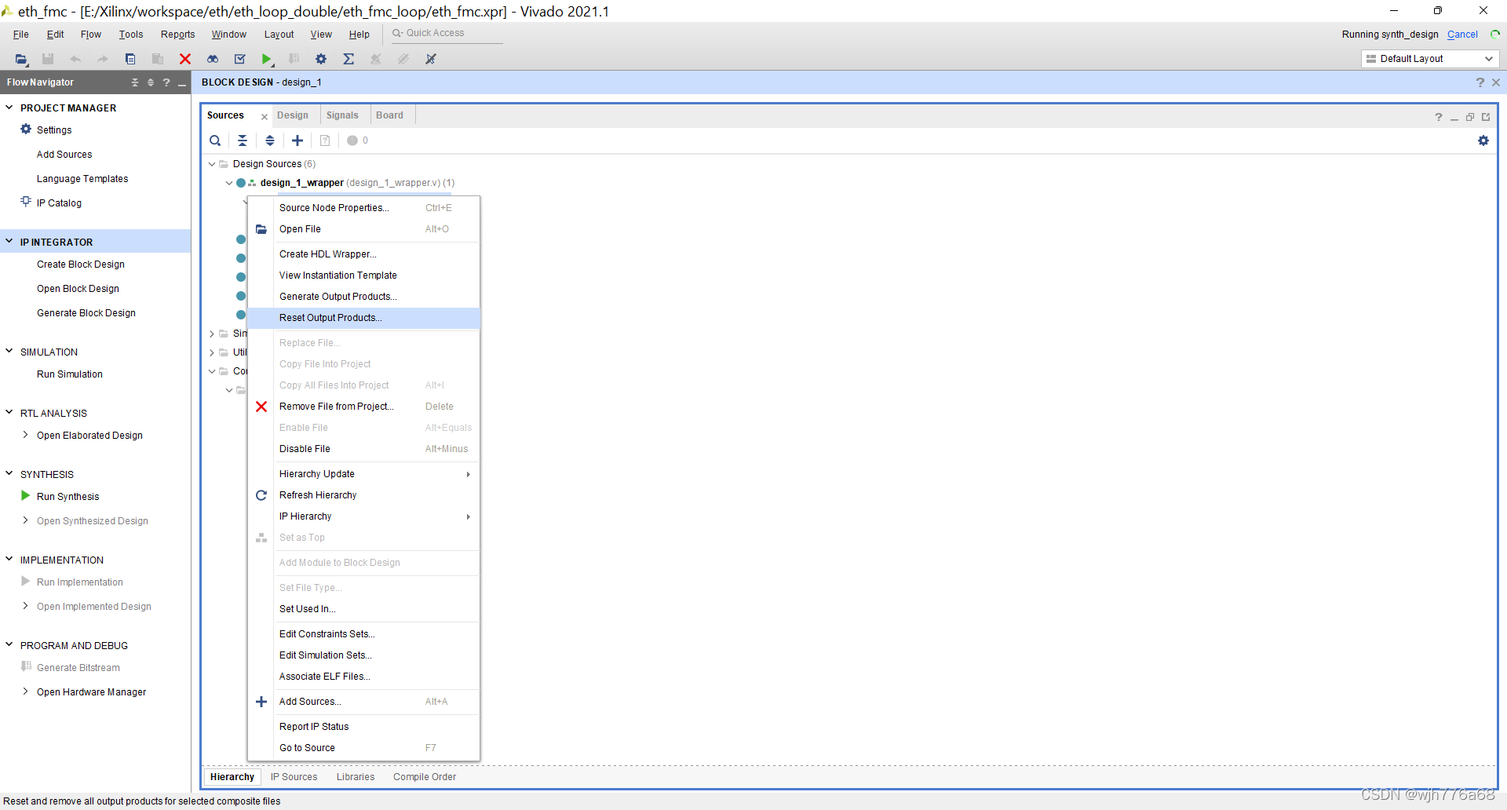Open the Default Layout dropdown
Viewport: 1507px width, 810px height.
coord(1430,59)
